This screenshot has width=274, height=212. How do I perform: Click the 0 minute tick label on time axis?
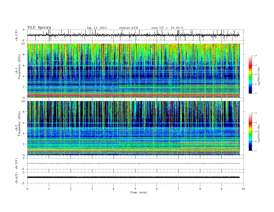(x=27, y=189)
